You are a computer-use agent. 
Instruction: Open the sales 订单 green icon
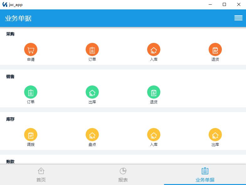coord(31,92)
